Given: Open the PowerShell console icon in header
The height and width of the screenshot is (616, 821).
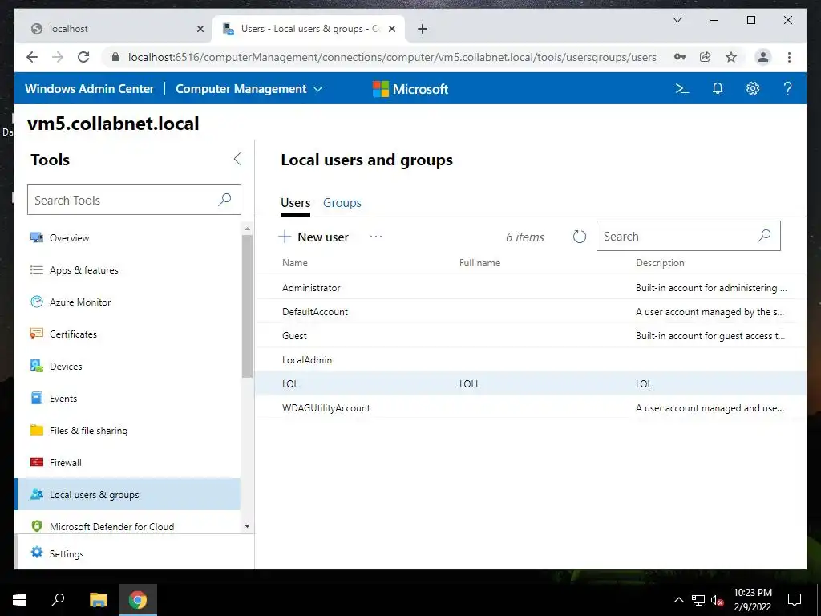Looking at the screenshot, I should (681, 88).
